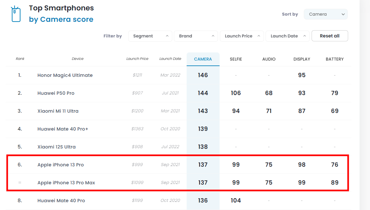Click Huawei P50 Pro battery score 79
Viewport: 370px width, 210px height.
(335, 93)
